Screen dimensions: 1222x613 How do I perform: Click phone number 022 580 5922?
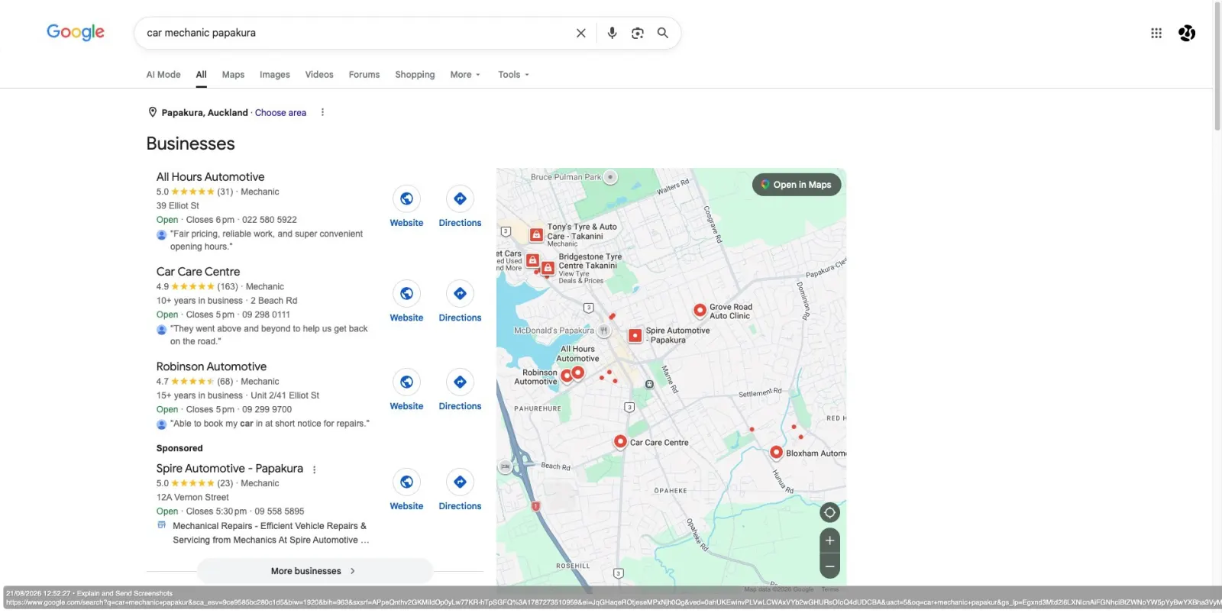pyautogui.click(x=270, y=220)
